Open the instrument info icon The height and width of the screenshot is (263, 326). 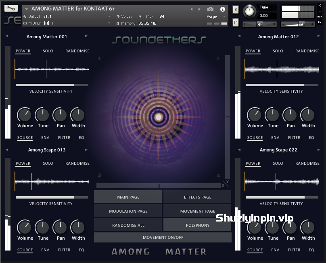(222, 9)
